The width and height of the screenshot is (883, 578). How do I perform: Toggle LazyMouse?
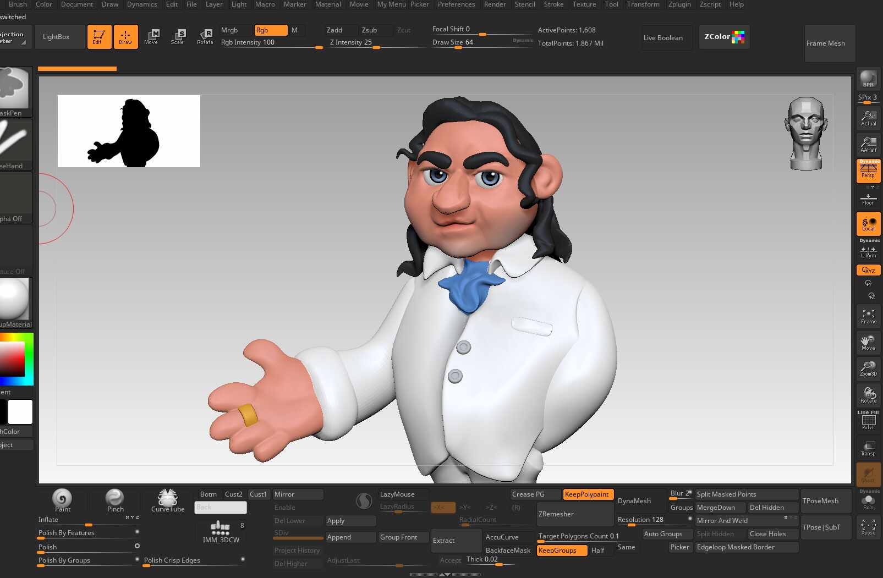point(403,494)
